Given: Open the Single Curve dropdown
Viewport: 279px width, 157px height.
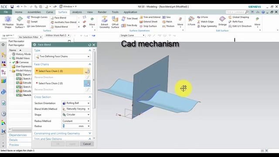Looking at the screenshot, I should coord(132,35).
